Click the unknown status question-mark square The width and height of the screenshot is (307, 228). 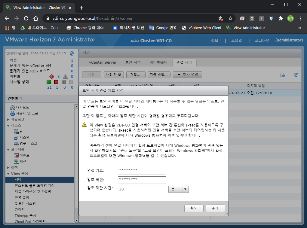coord(71,82)
